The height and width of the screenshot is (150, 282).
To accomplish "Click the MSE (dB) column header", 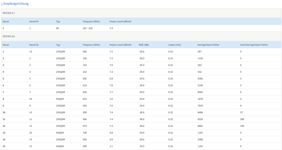I will (x=144, y=45).
